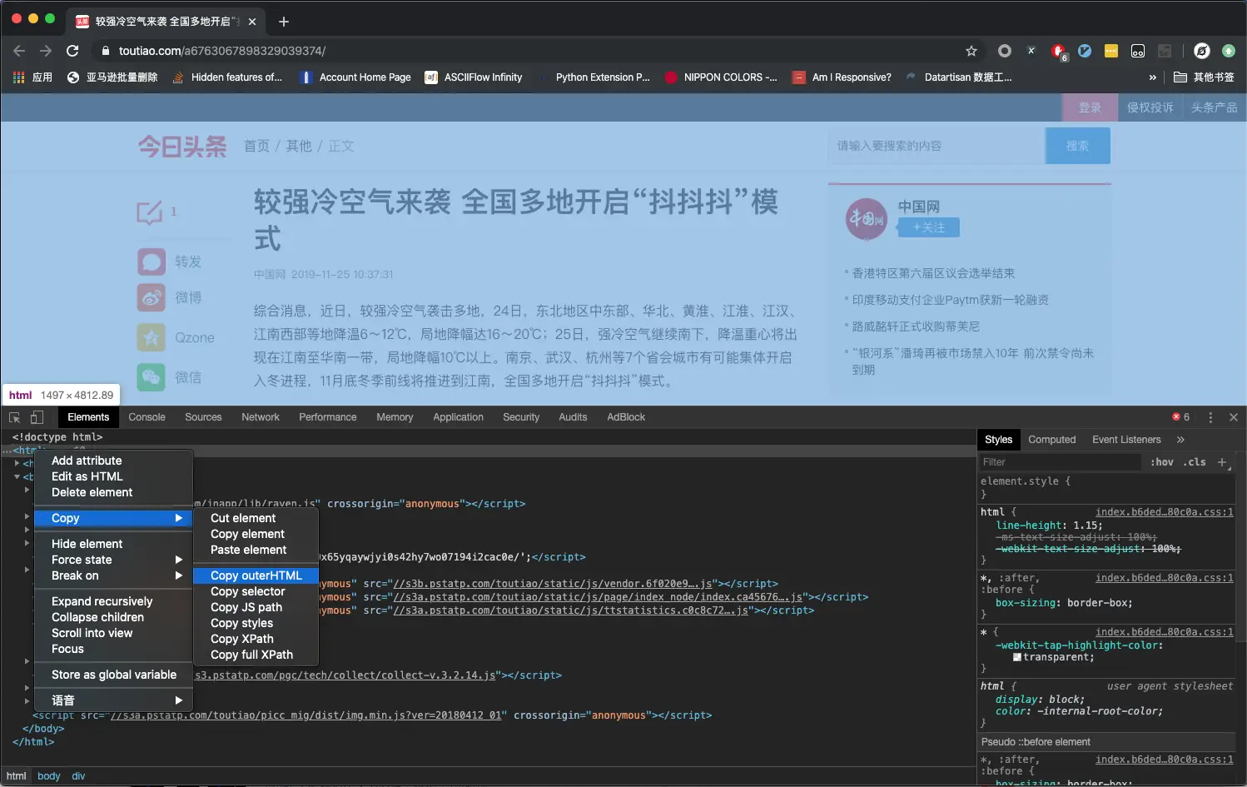Image resolution: width=1247 pixels, height=787 pixels.
Task: Show more Styles pane tabs chevron
Action: point(1180,440)
